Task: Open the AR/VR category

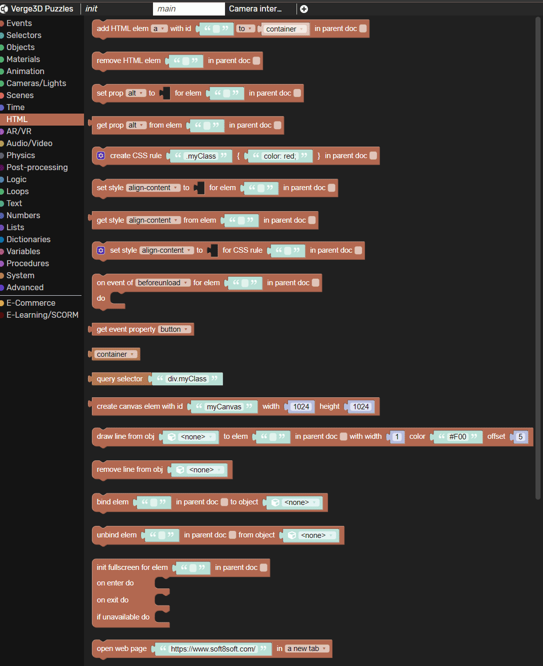Action: coord(19,131)
